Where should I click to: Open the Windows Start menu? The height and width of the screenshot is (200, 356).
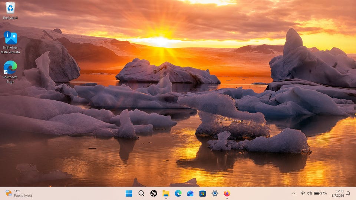click(129, 193)
